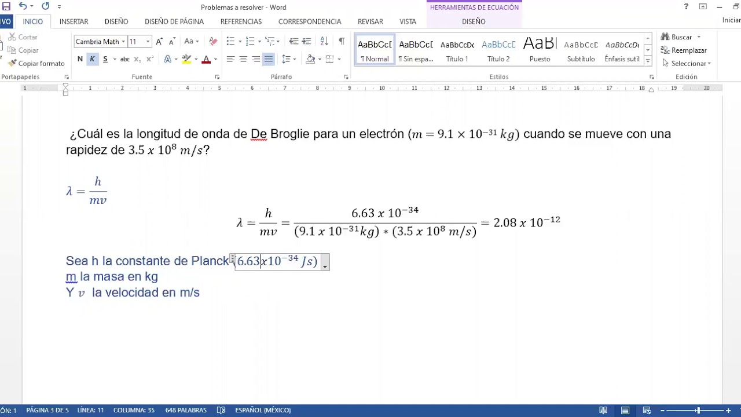Screen dimensions: 741x417
Task: Open the DISEÑO DE PÁGINA tab
Action: [x=174, y=21]
